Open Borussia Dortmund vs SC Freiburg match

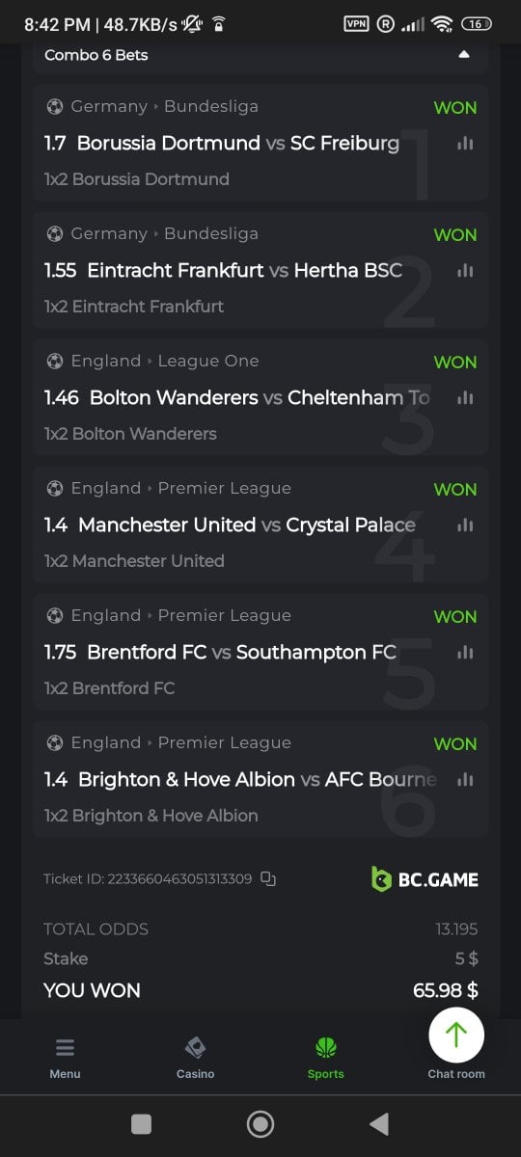pyautogui.click(x=237, y=143)
